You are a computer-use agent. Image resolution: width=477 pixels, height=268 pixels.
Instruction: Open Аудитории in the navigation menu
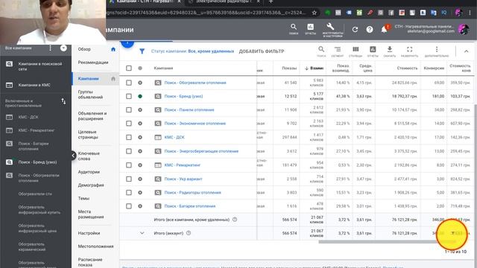click(89, 172)
